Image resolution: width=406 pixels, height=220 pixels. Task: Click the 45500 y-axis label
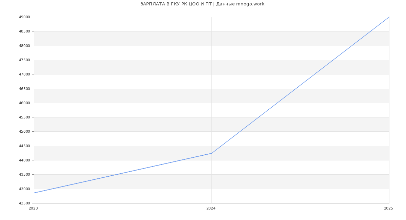[x=25, y=117]
